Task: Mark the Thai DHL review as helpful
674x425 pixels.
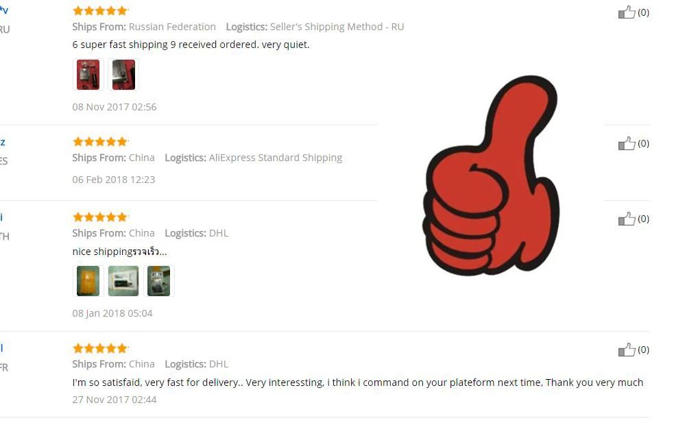Action: tap(626, 219)
